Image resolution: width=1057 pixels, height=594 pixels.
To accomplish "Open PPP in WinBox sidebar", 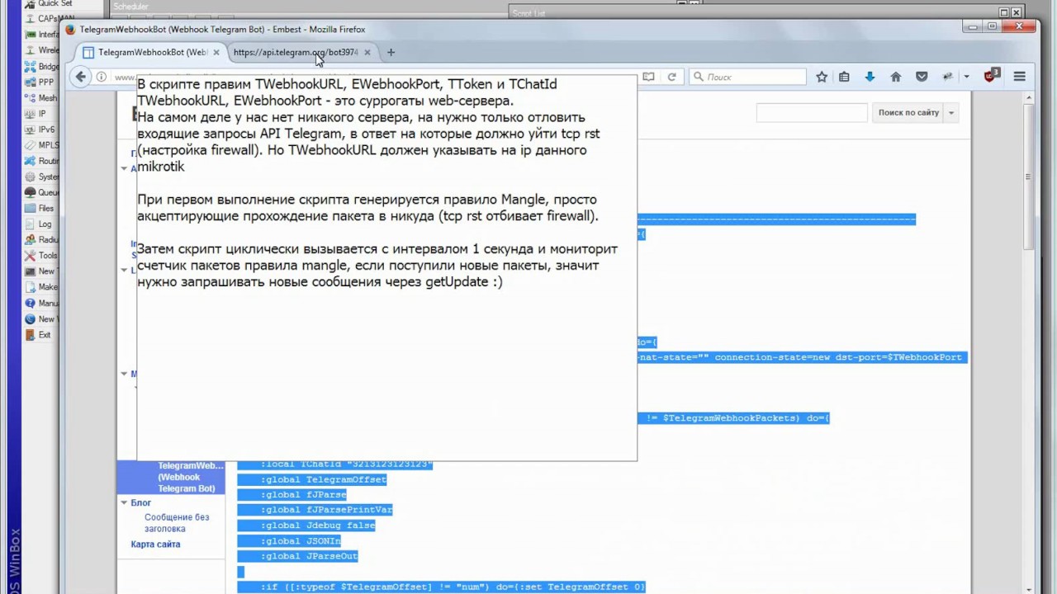I will [41, 82].
